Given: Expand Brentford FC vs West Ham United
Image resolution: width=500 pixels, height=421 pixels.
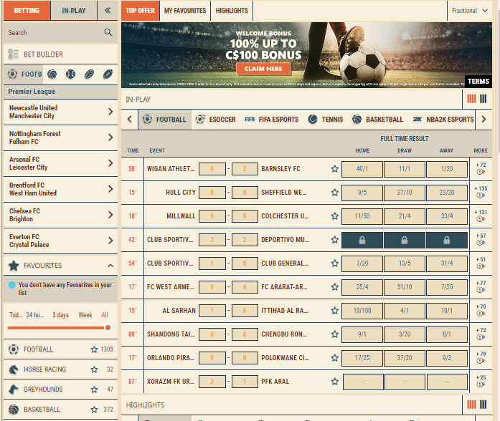Looking at the screenshot, I should coord(60,189).
